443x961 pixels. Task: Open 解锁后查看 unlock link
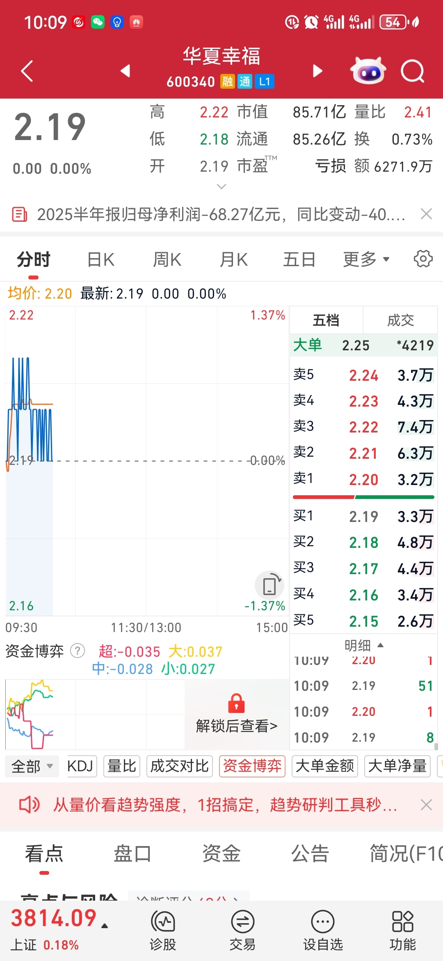tap(237, 726)
